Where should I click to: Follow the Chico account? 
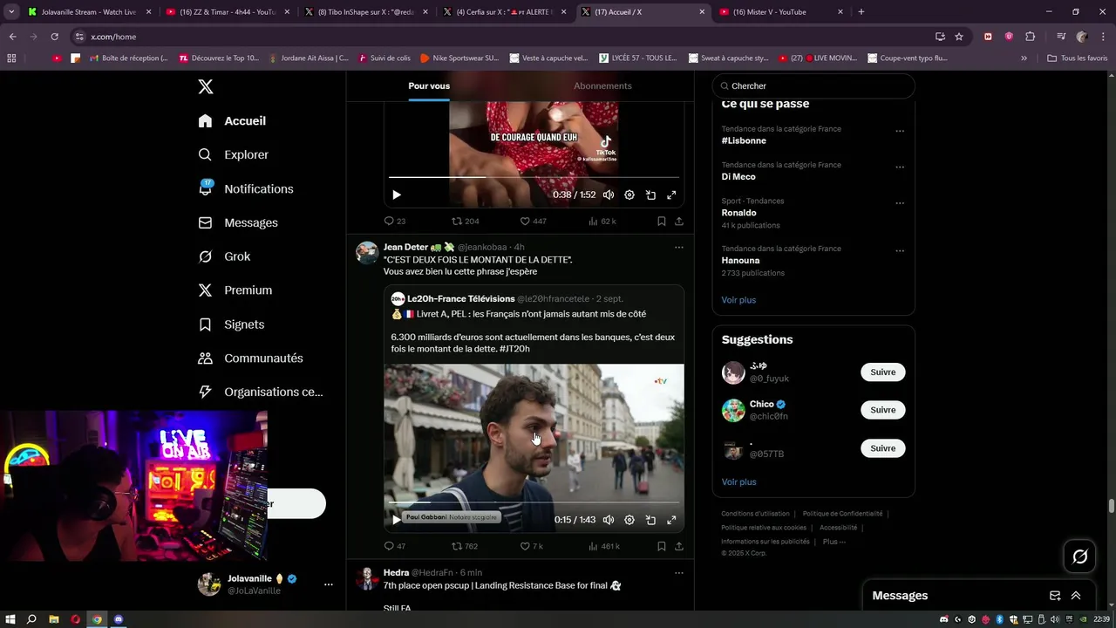click(882, 410)
